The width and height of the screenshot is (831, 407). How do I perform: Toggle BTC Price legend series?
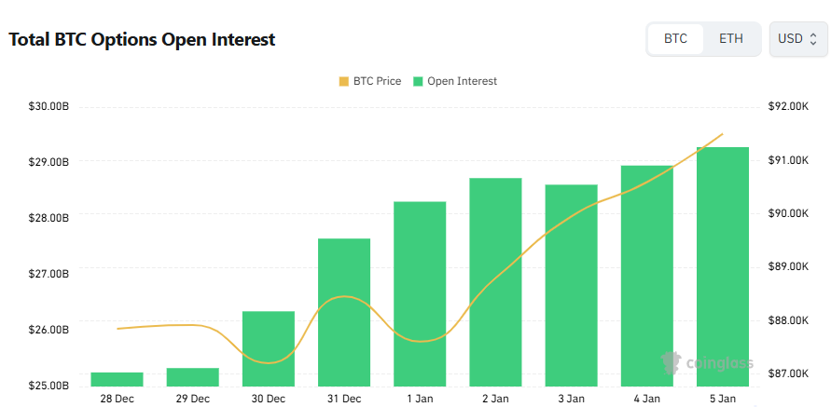coord(377,81)
